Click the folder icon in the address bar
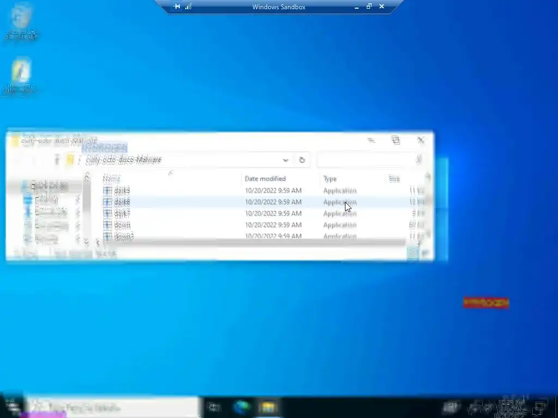 tap(70, 159)
